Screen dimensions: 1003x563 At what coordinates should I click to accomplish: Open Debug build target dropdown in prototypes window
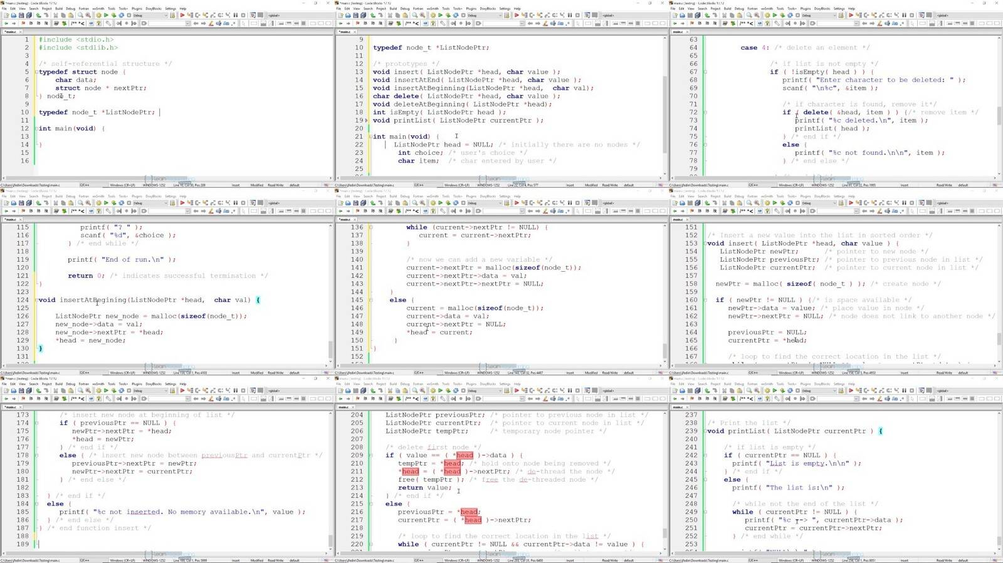(x=486, y=15)
